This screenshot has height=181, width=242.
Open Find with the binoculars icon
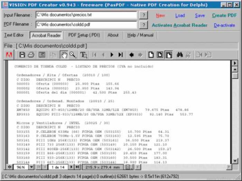click(179, 55)
